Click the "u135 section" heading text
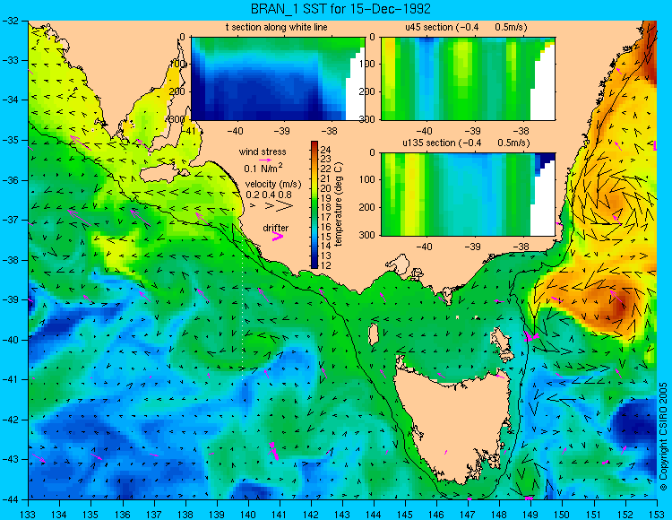This screenshot has height=520, width=672. (427, 143)
